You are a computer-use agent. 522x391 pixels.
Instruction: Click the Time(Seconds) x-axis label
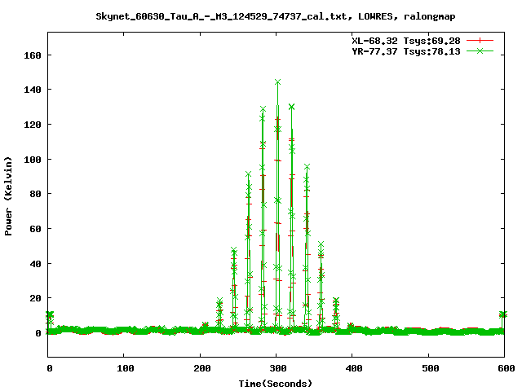click(276, 383)
